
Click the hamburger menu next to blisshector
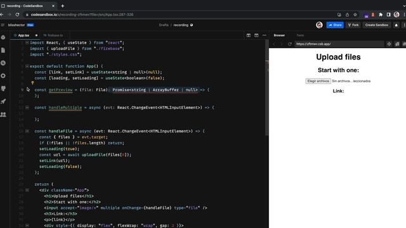tap(3, 25)
